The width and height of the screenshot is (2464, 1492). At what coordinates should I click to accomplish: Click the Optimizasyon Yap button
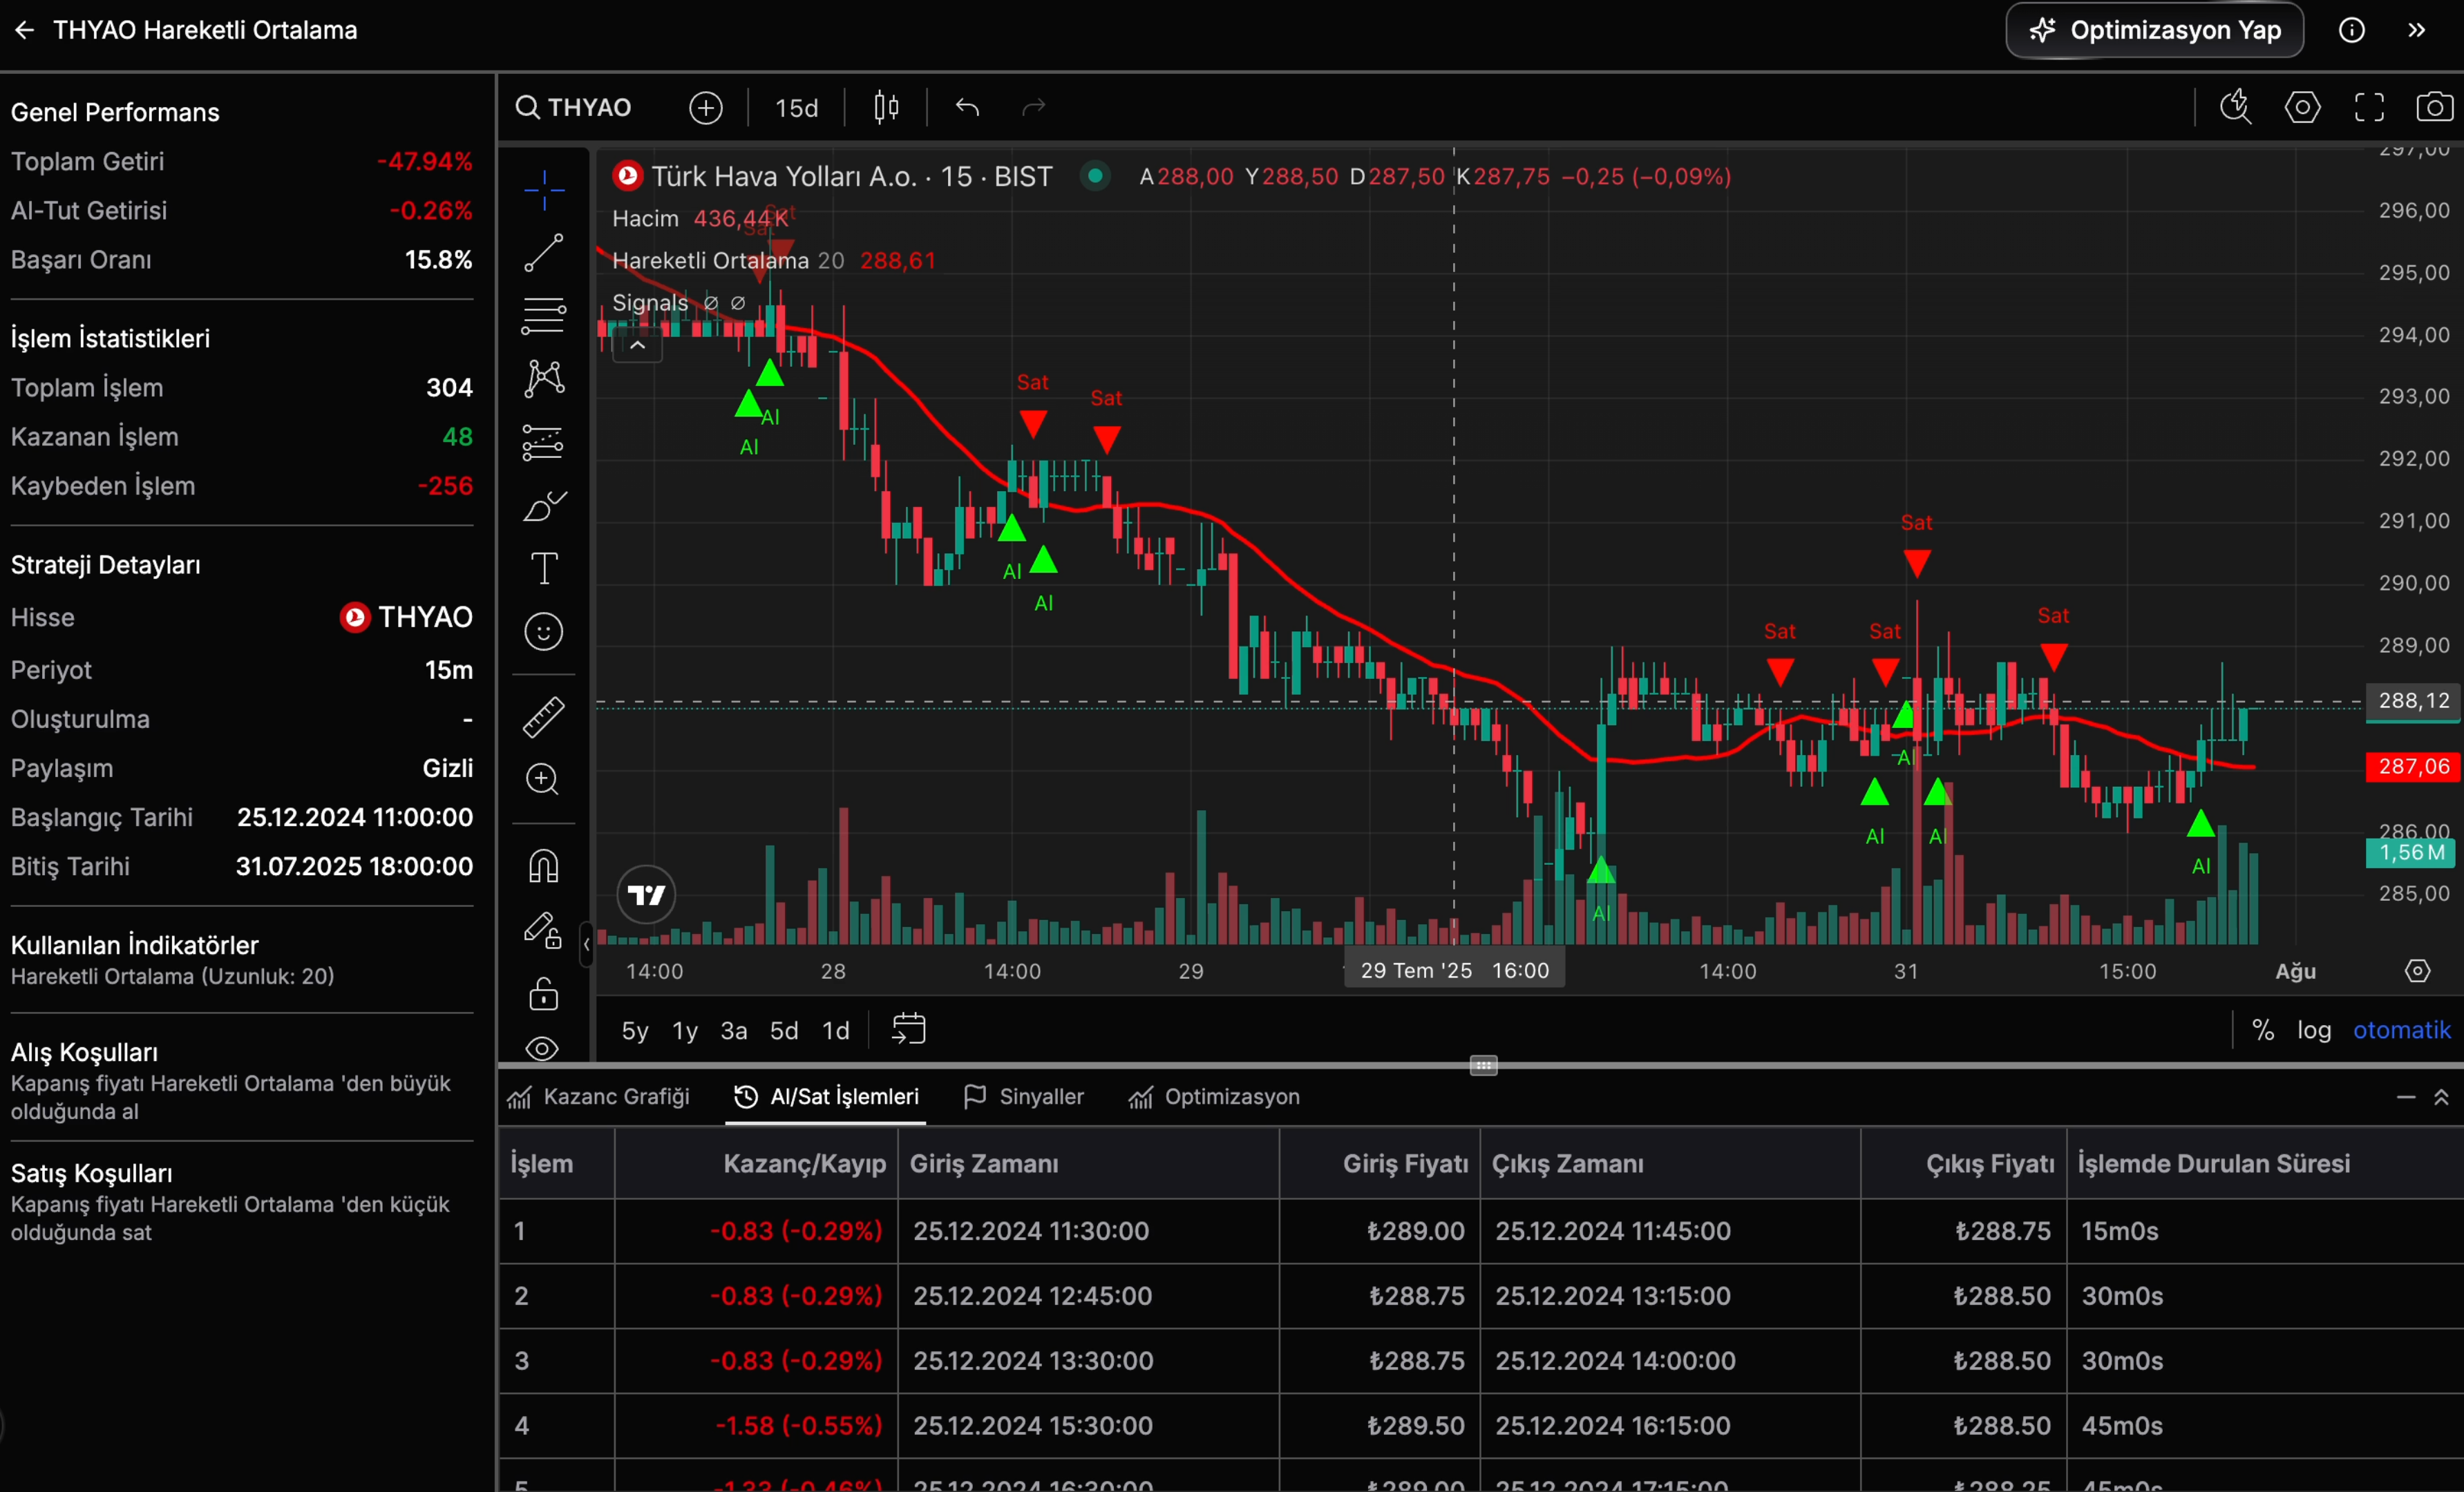point(2155,30)
